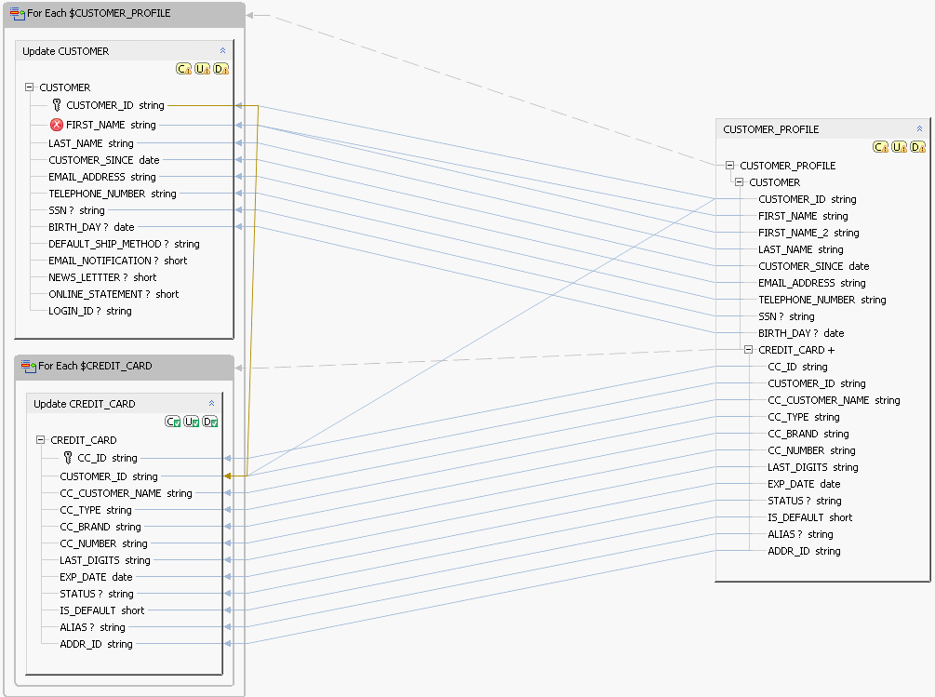Viewport: 935px width, 697px height.
Task: Click the For Each $CREDIT_CARD loop icon
Action: [28, 366]
